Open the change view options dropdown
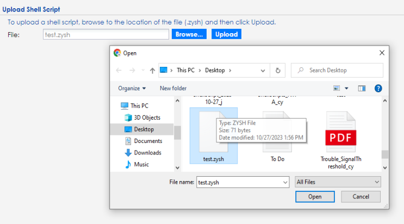The height and width of the screenshot is (224, 404). 346,88
